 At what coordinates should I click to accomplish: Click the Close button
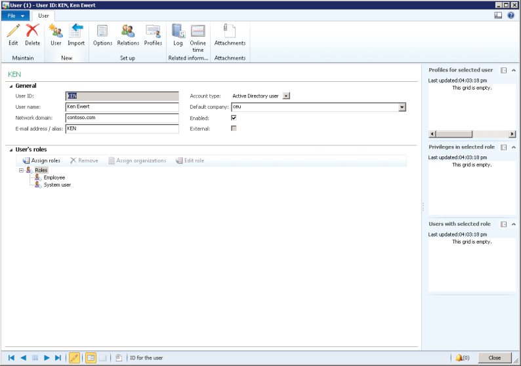point(494,357)
